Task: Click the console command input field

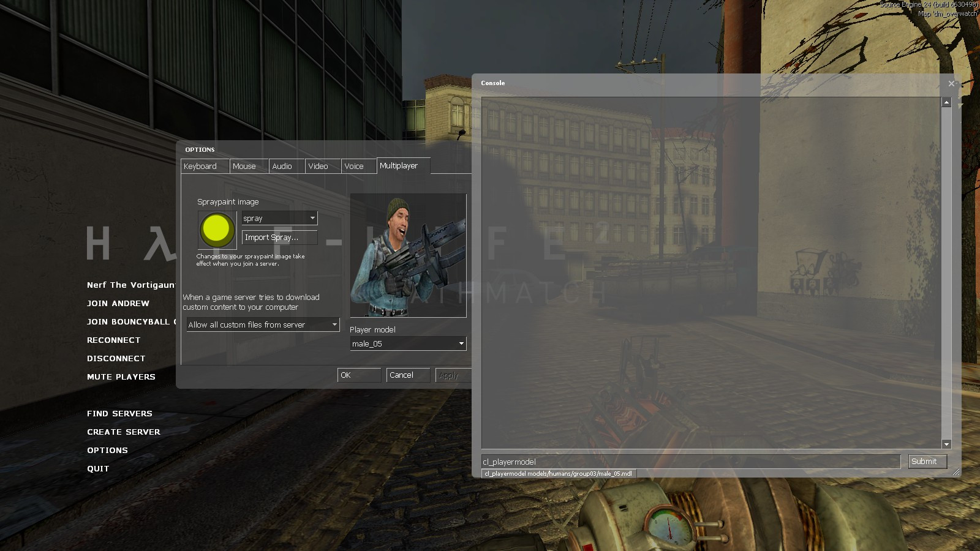Action: tap(690, 462)
